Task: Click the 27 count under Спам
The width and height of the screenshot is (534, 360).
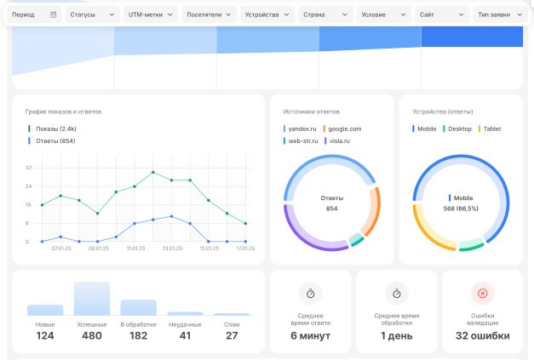Action: coord(232,335)
